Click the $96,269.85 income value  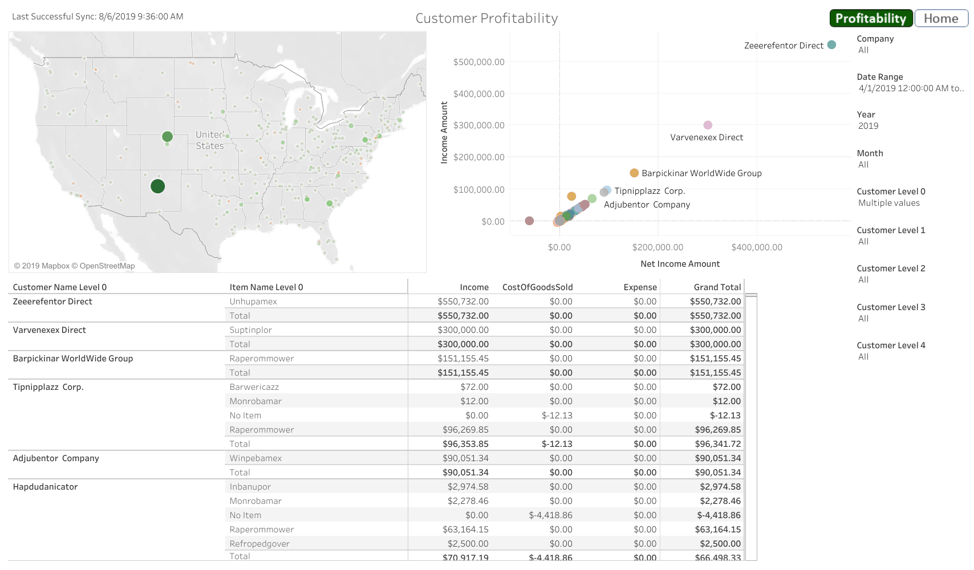pyautogui.click(x=465, y=430)
